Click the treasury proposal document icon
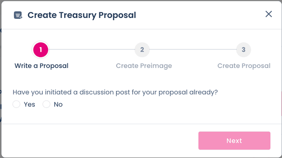Viewport: 282px width, 158px height. click(18, 15)
